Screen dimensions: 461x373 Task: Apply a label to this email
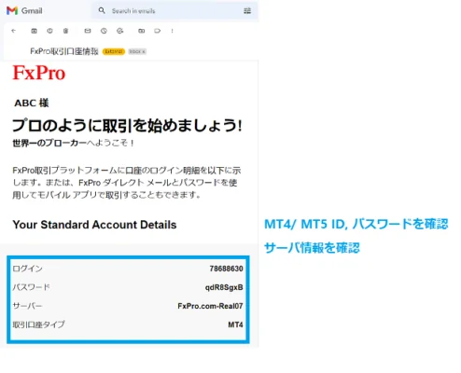click(158, 31)
